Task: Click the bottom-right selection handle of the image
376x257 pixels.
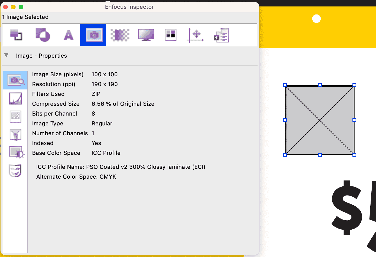Action: pos(355,155)
